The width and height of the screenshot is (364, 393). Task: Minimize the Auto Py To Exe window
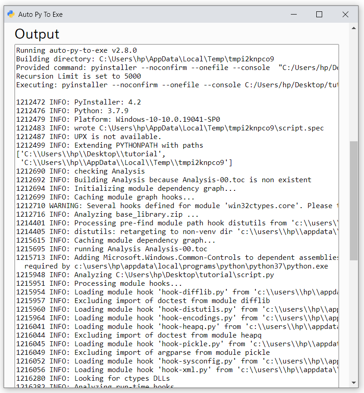coord(294,15)
